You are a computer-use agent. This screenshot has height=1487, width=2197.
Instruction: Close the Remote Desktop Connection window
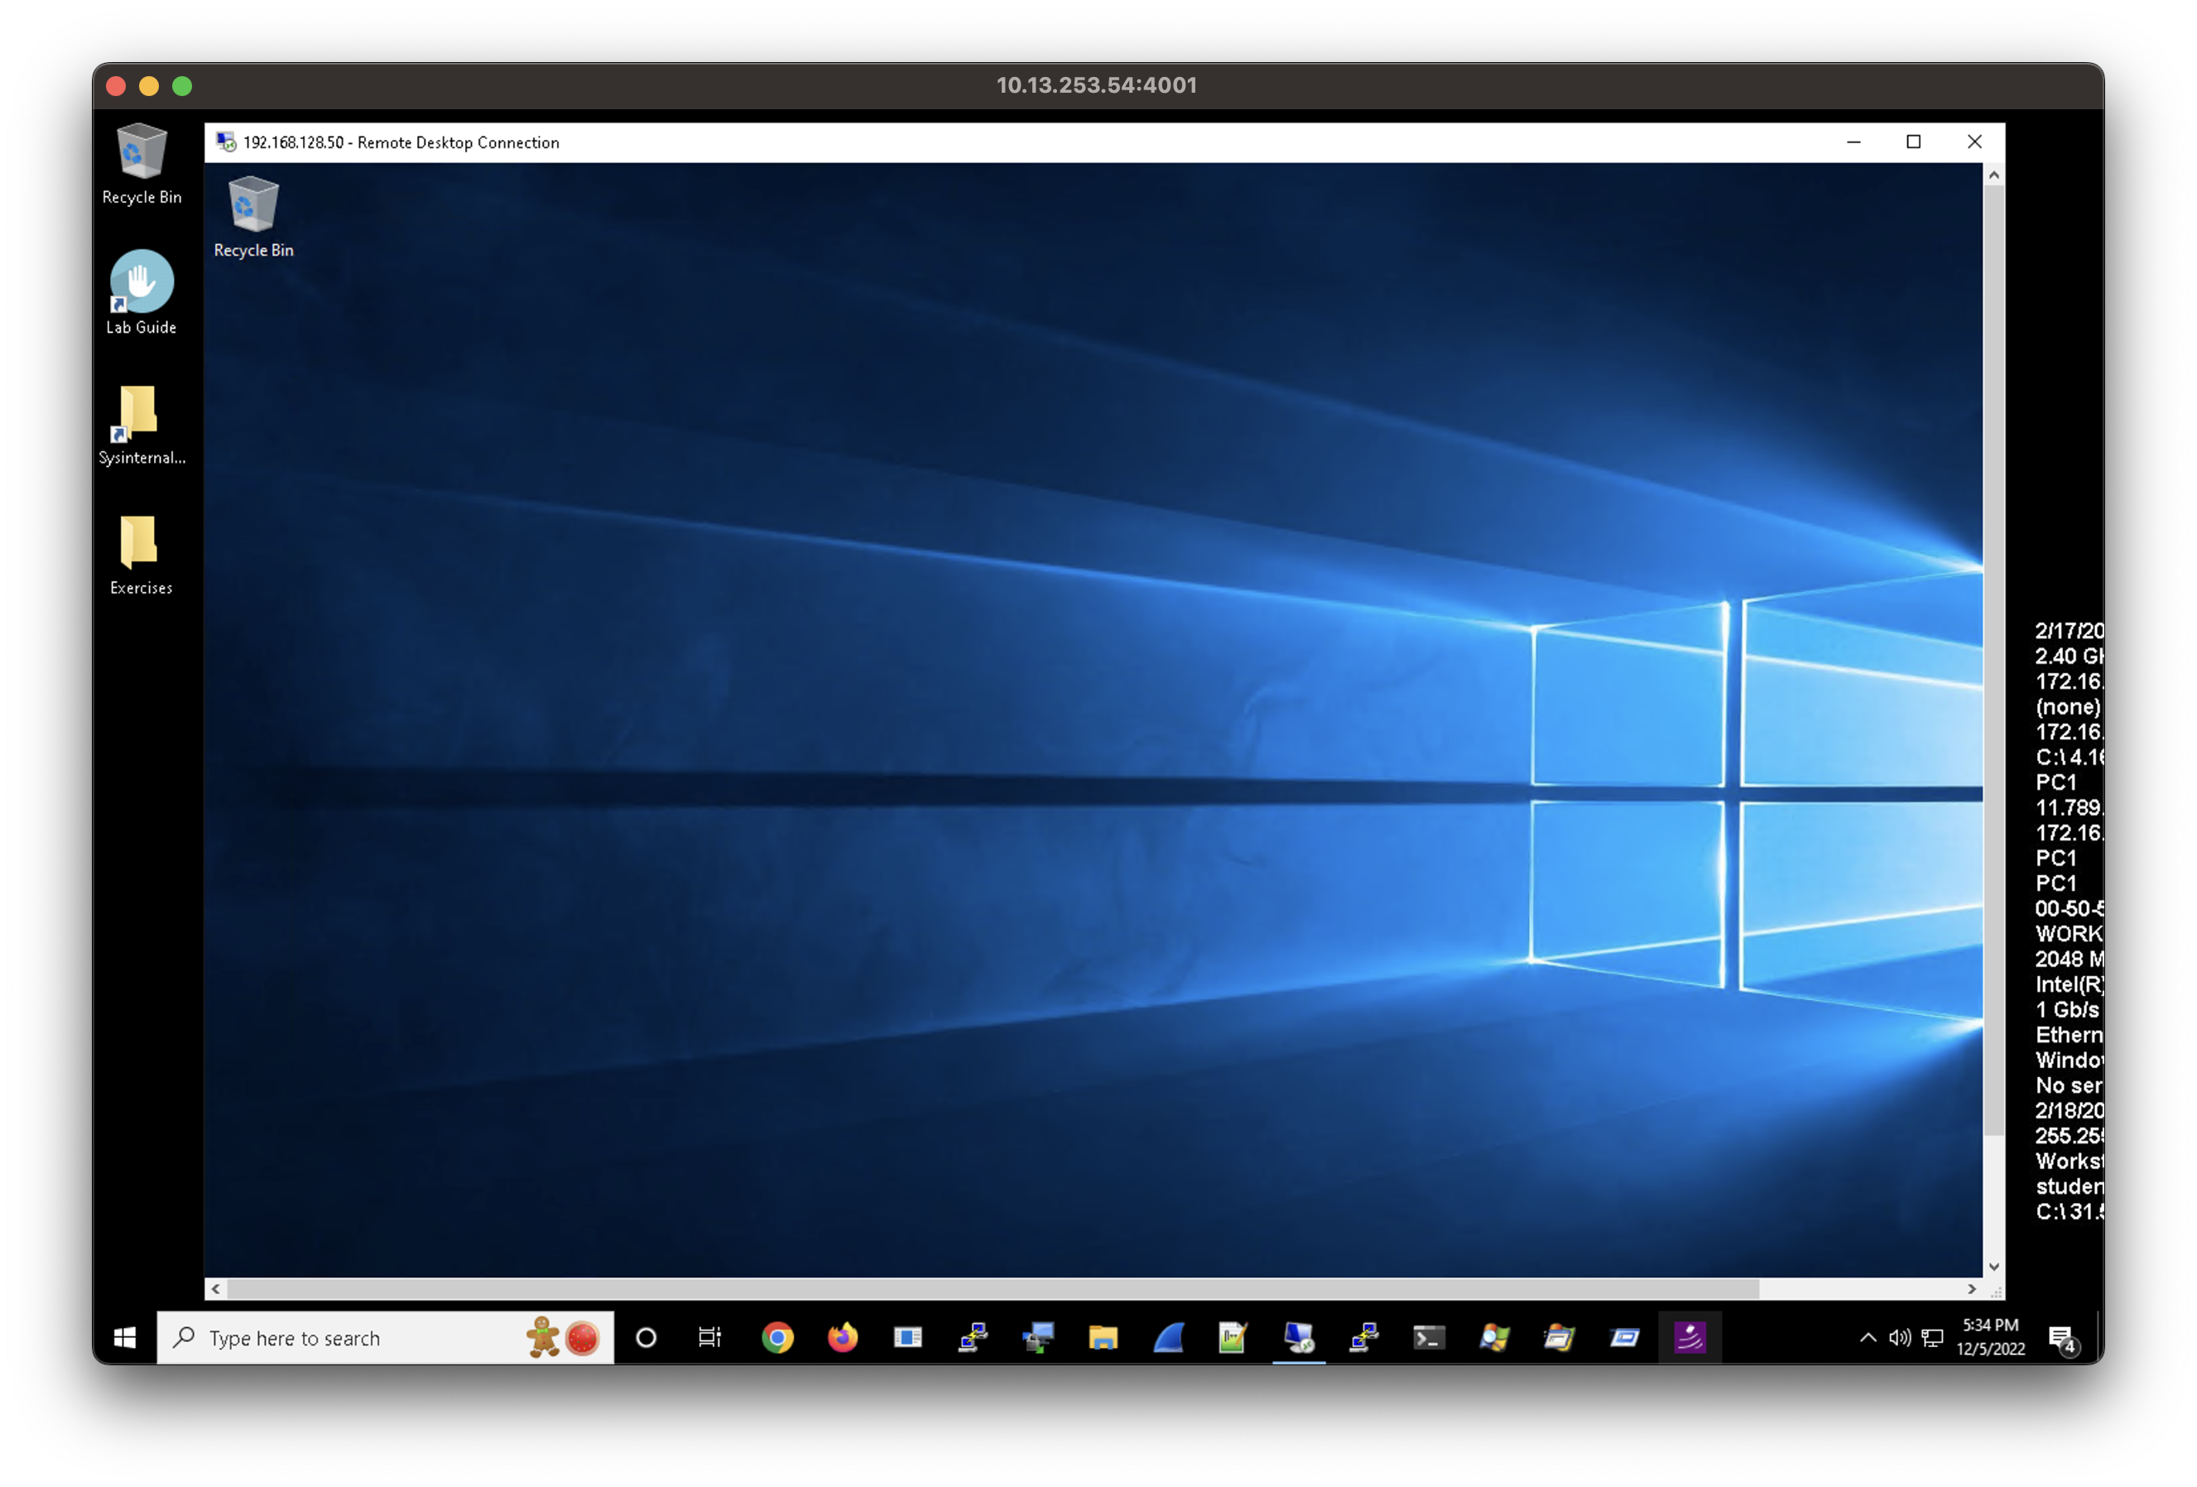1973,142
